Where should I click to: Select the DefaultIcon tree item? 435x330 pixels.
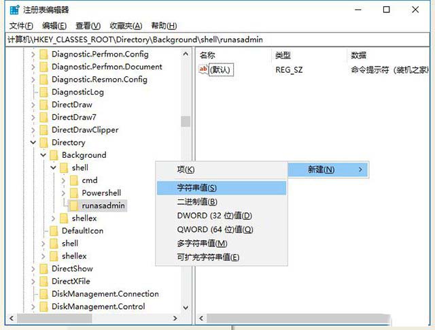pos(82,231)
